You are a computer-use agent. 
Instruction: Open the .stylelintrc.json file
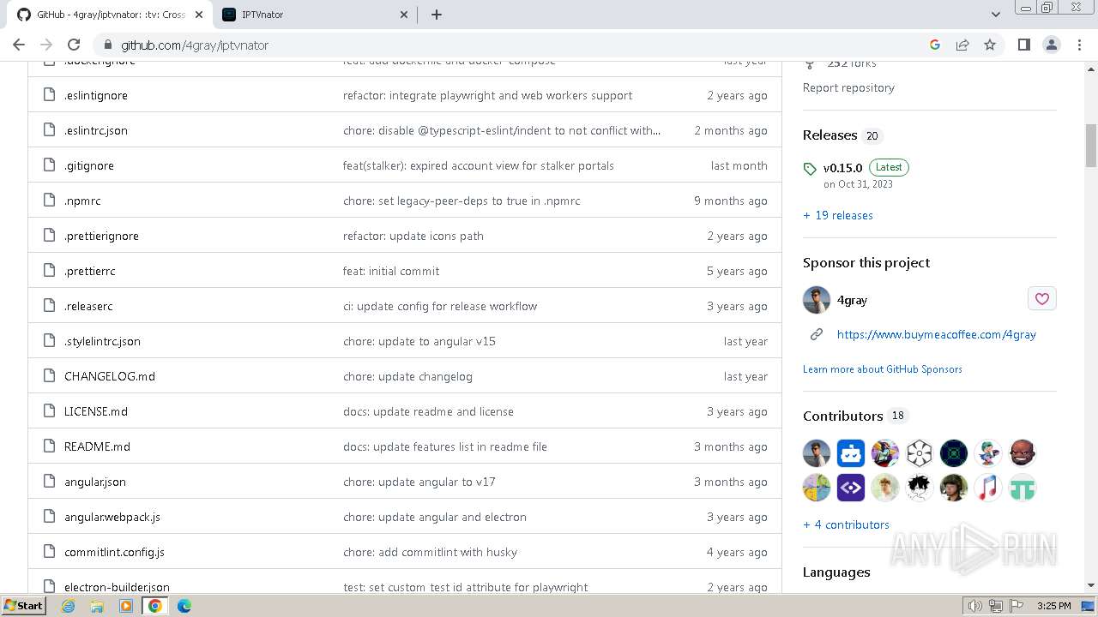102,341
